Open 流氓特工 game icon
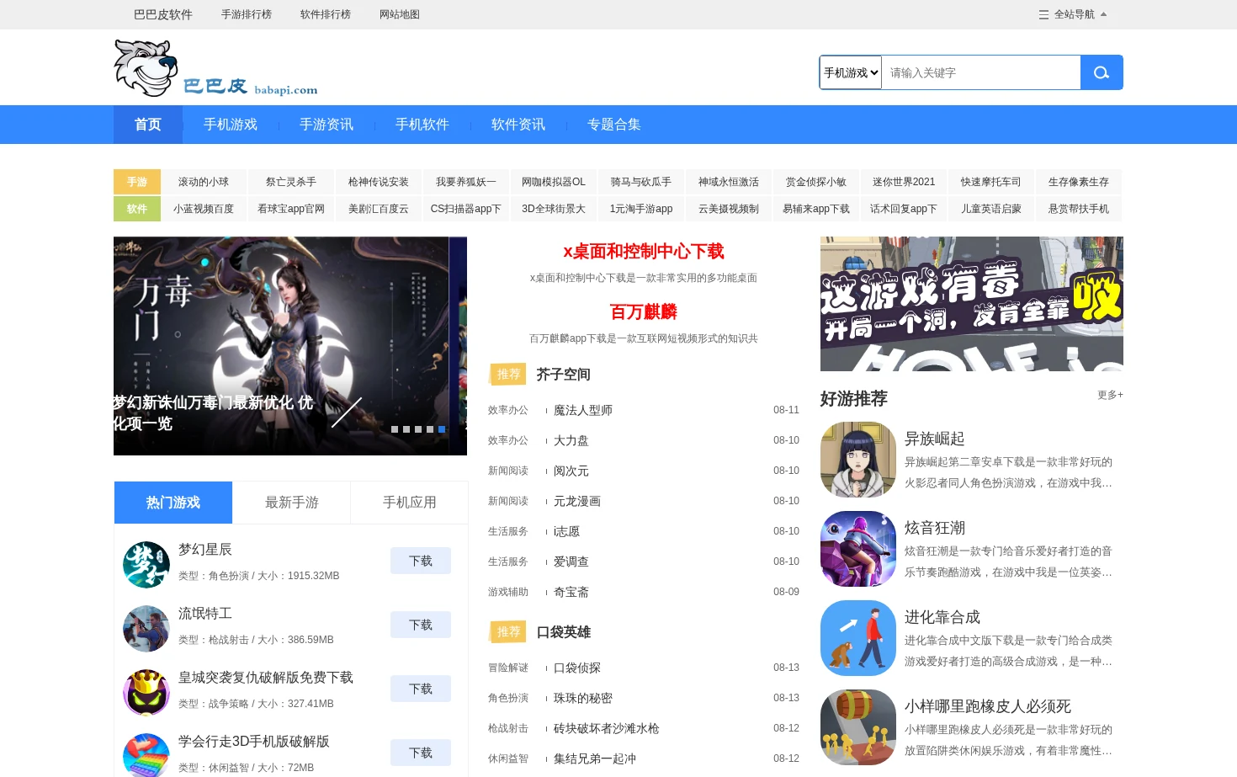1237x777 pixels. 146,629
